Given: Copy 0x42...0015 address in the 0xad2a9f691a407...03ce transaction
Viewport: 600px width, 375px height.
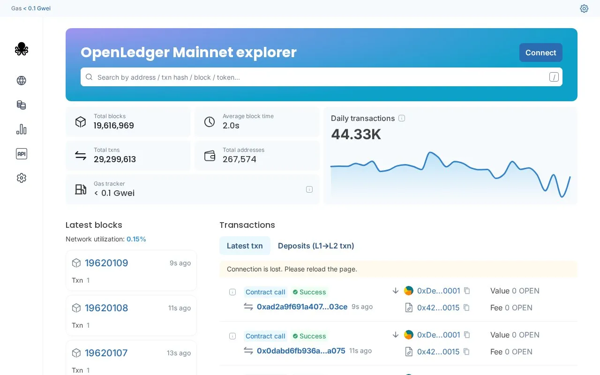Looking at the screenshot, I should point(466,307).
